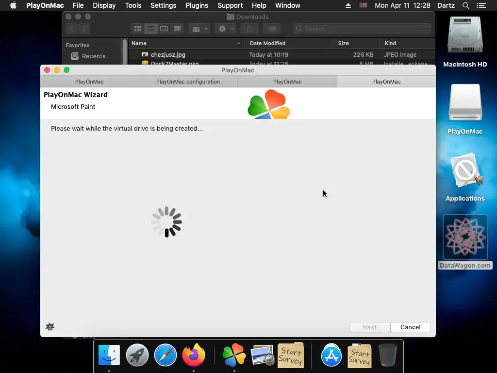Minimize the PlayOnMac wizard window
The image size is (497, 373).
click(x=57, y=70)
